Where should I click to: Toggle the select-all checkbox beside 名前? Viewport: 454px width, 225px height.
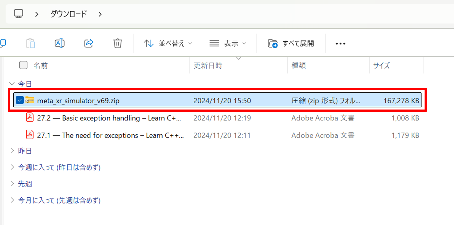(x=23, y=65)
